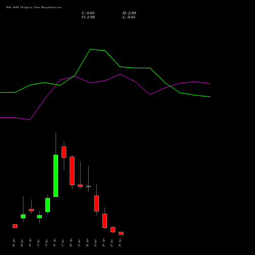Click the '16 Apr' date axis label
Image resolution: width=255 pixels, height=255 pixels.
(55, 243)
